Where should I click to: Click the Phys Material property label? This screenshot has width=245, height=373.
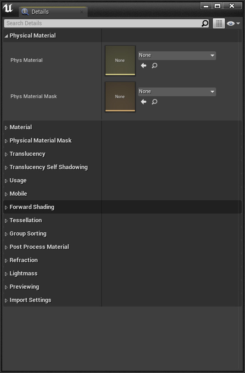click(27, 60)
